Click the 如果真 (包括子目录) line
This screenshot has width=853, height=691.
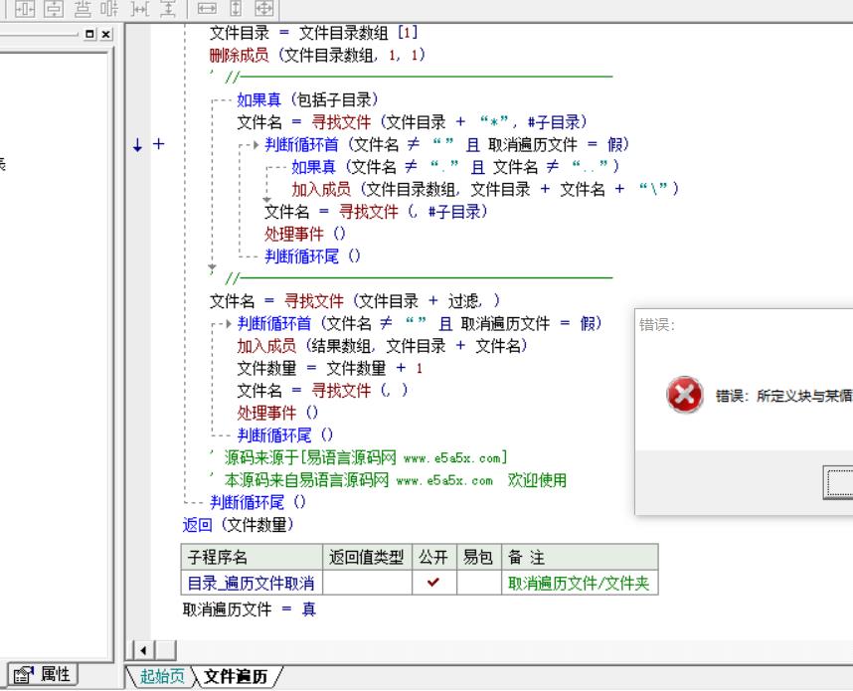click(x=307, y=99)
